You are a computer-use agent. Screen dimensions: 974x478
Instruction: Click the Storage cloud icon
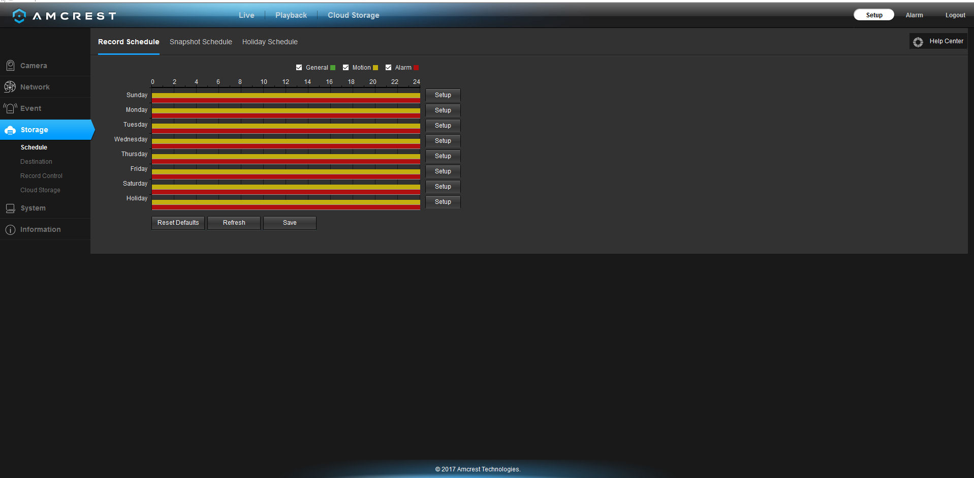point(10,130)
